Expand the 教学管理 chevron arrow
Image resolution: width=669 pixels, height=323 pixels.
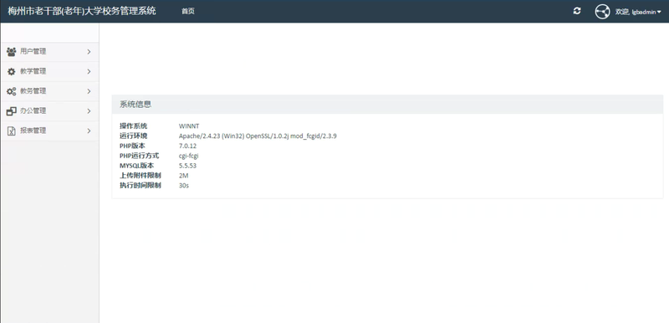(89, 72)
